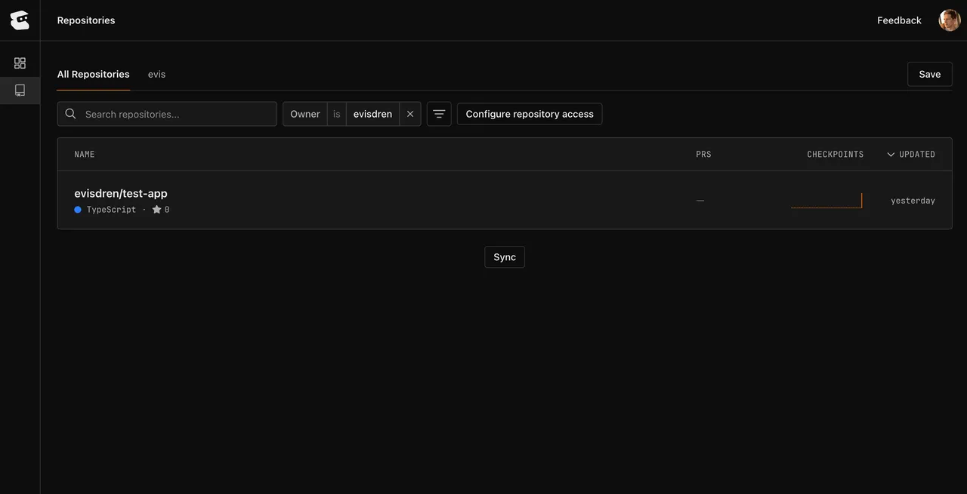Click the Repositories page title
This screenshot has height=494, width=967.
pyautogui.click(x=86, y=20)
